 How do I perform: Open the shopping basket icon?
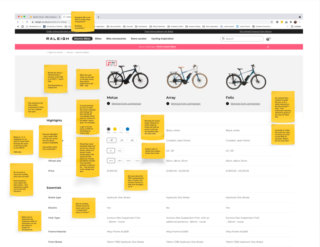pyautogui.click(x=268, y=39)
